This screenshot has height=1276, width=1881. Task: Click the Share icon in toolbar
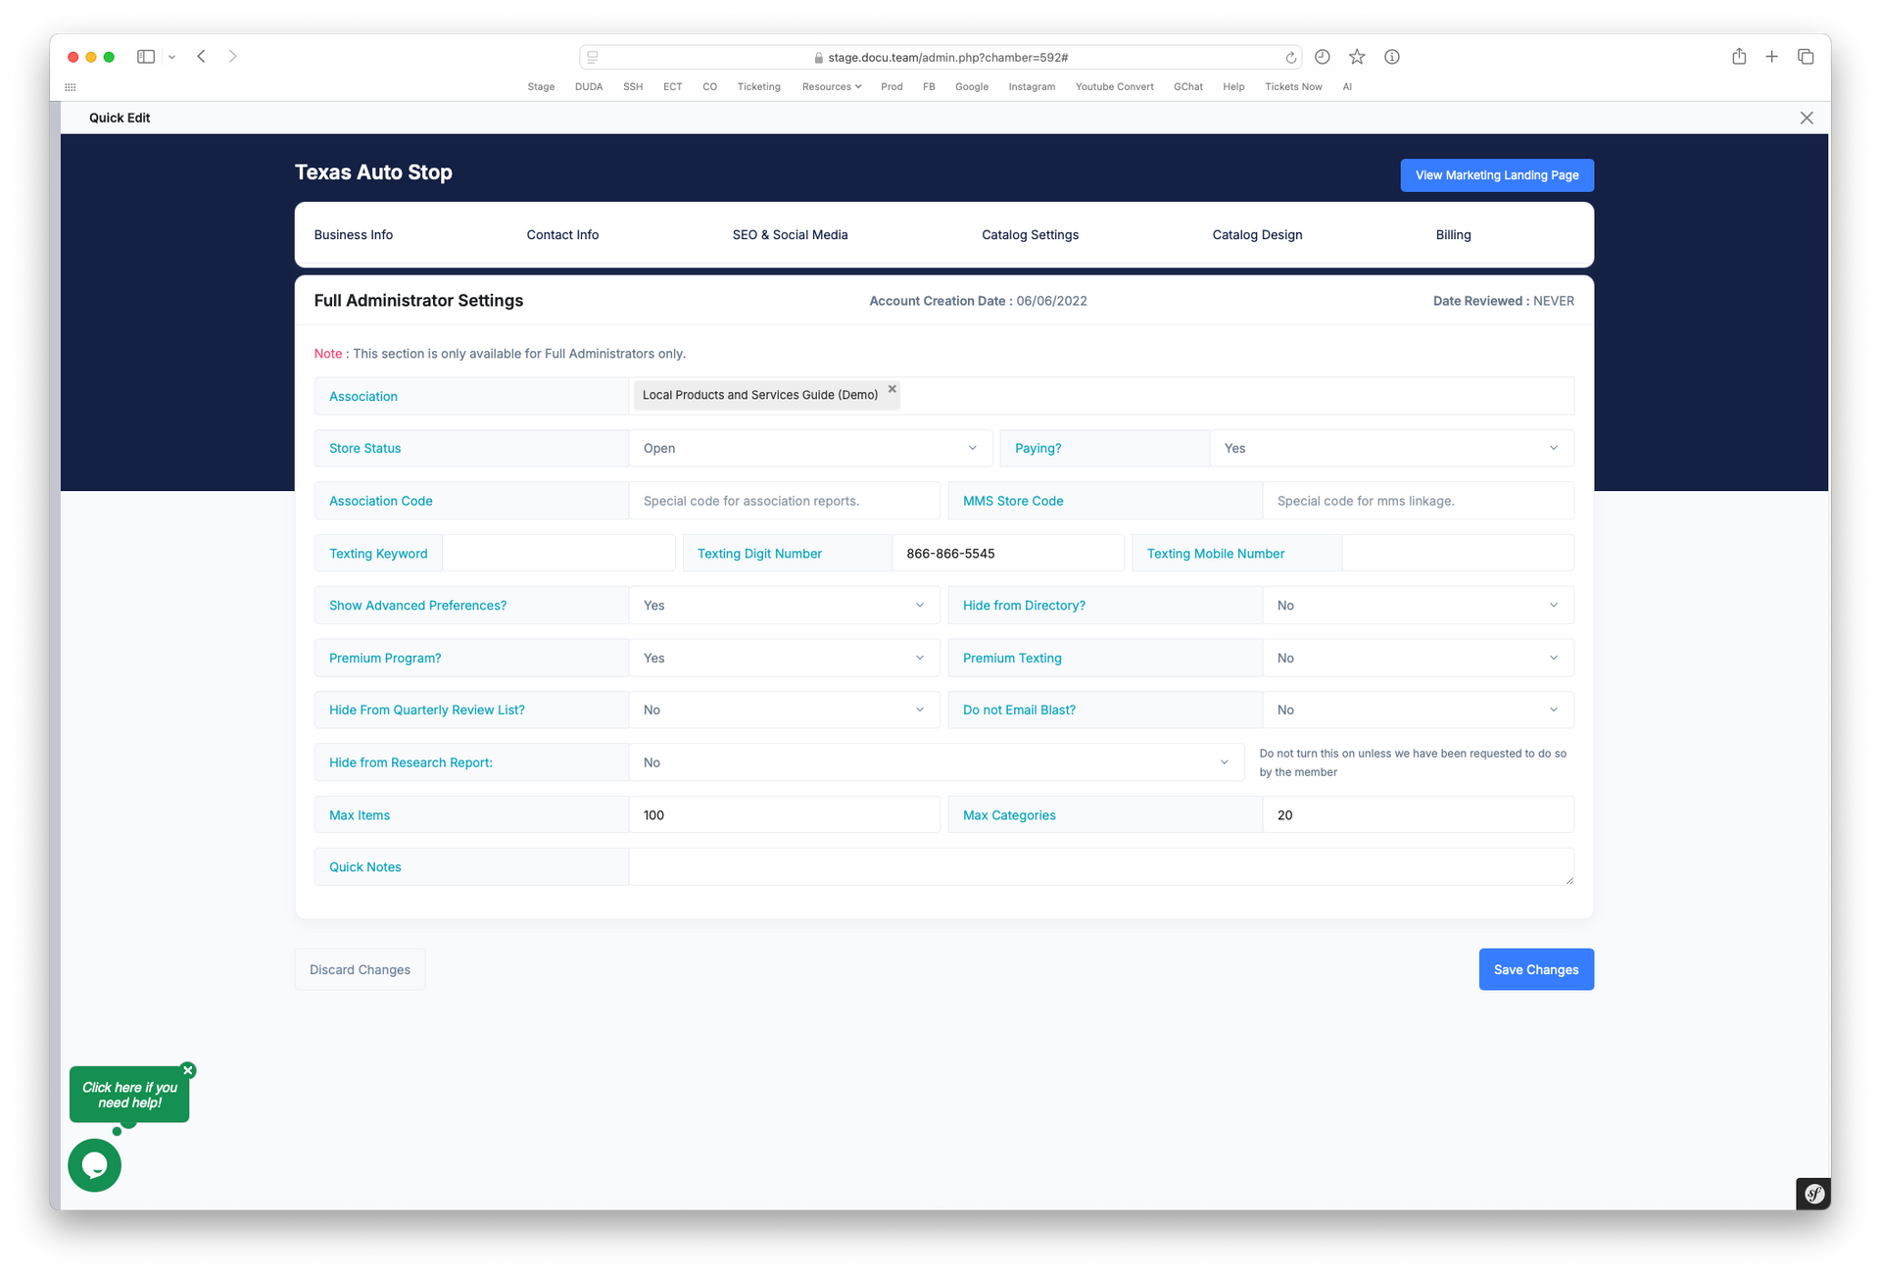1739,57
